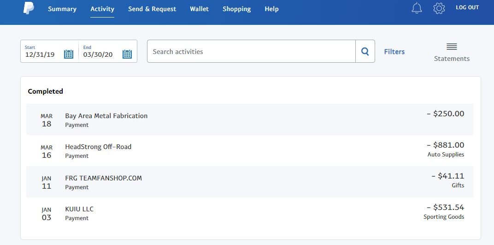Open notifications bell

417,8
